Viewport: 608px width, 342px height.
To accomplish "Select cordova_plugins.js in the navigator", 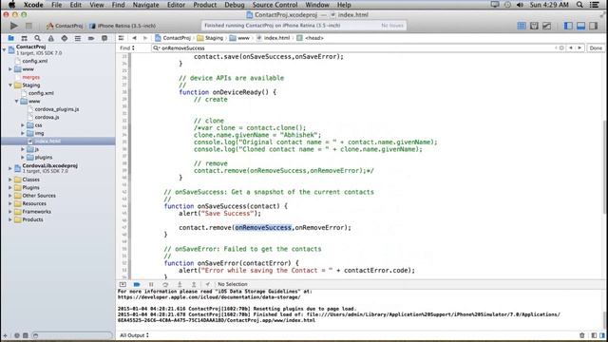I will coord(57,109).
